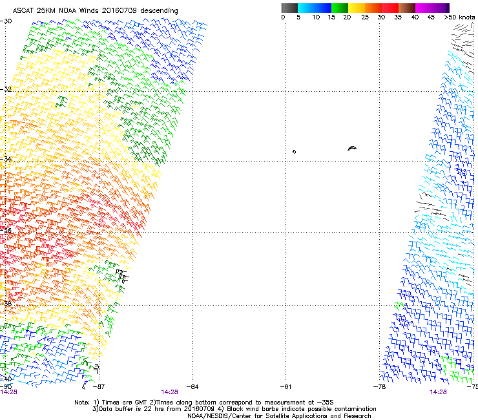
Task: Click the "-32" latitude axis label
Action: point(6,89)
